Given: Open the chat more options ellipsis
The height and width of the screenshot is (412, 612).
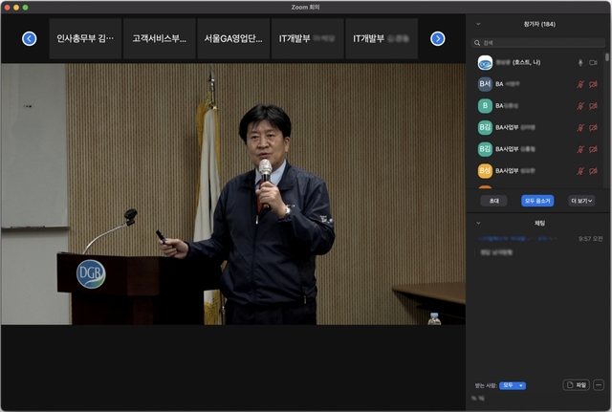Looking at the screenshot, I should [x=599, y=384].
